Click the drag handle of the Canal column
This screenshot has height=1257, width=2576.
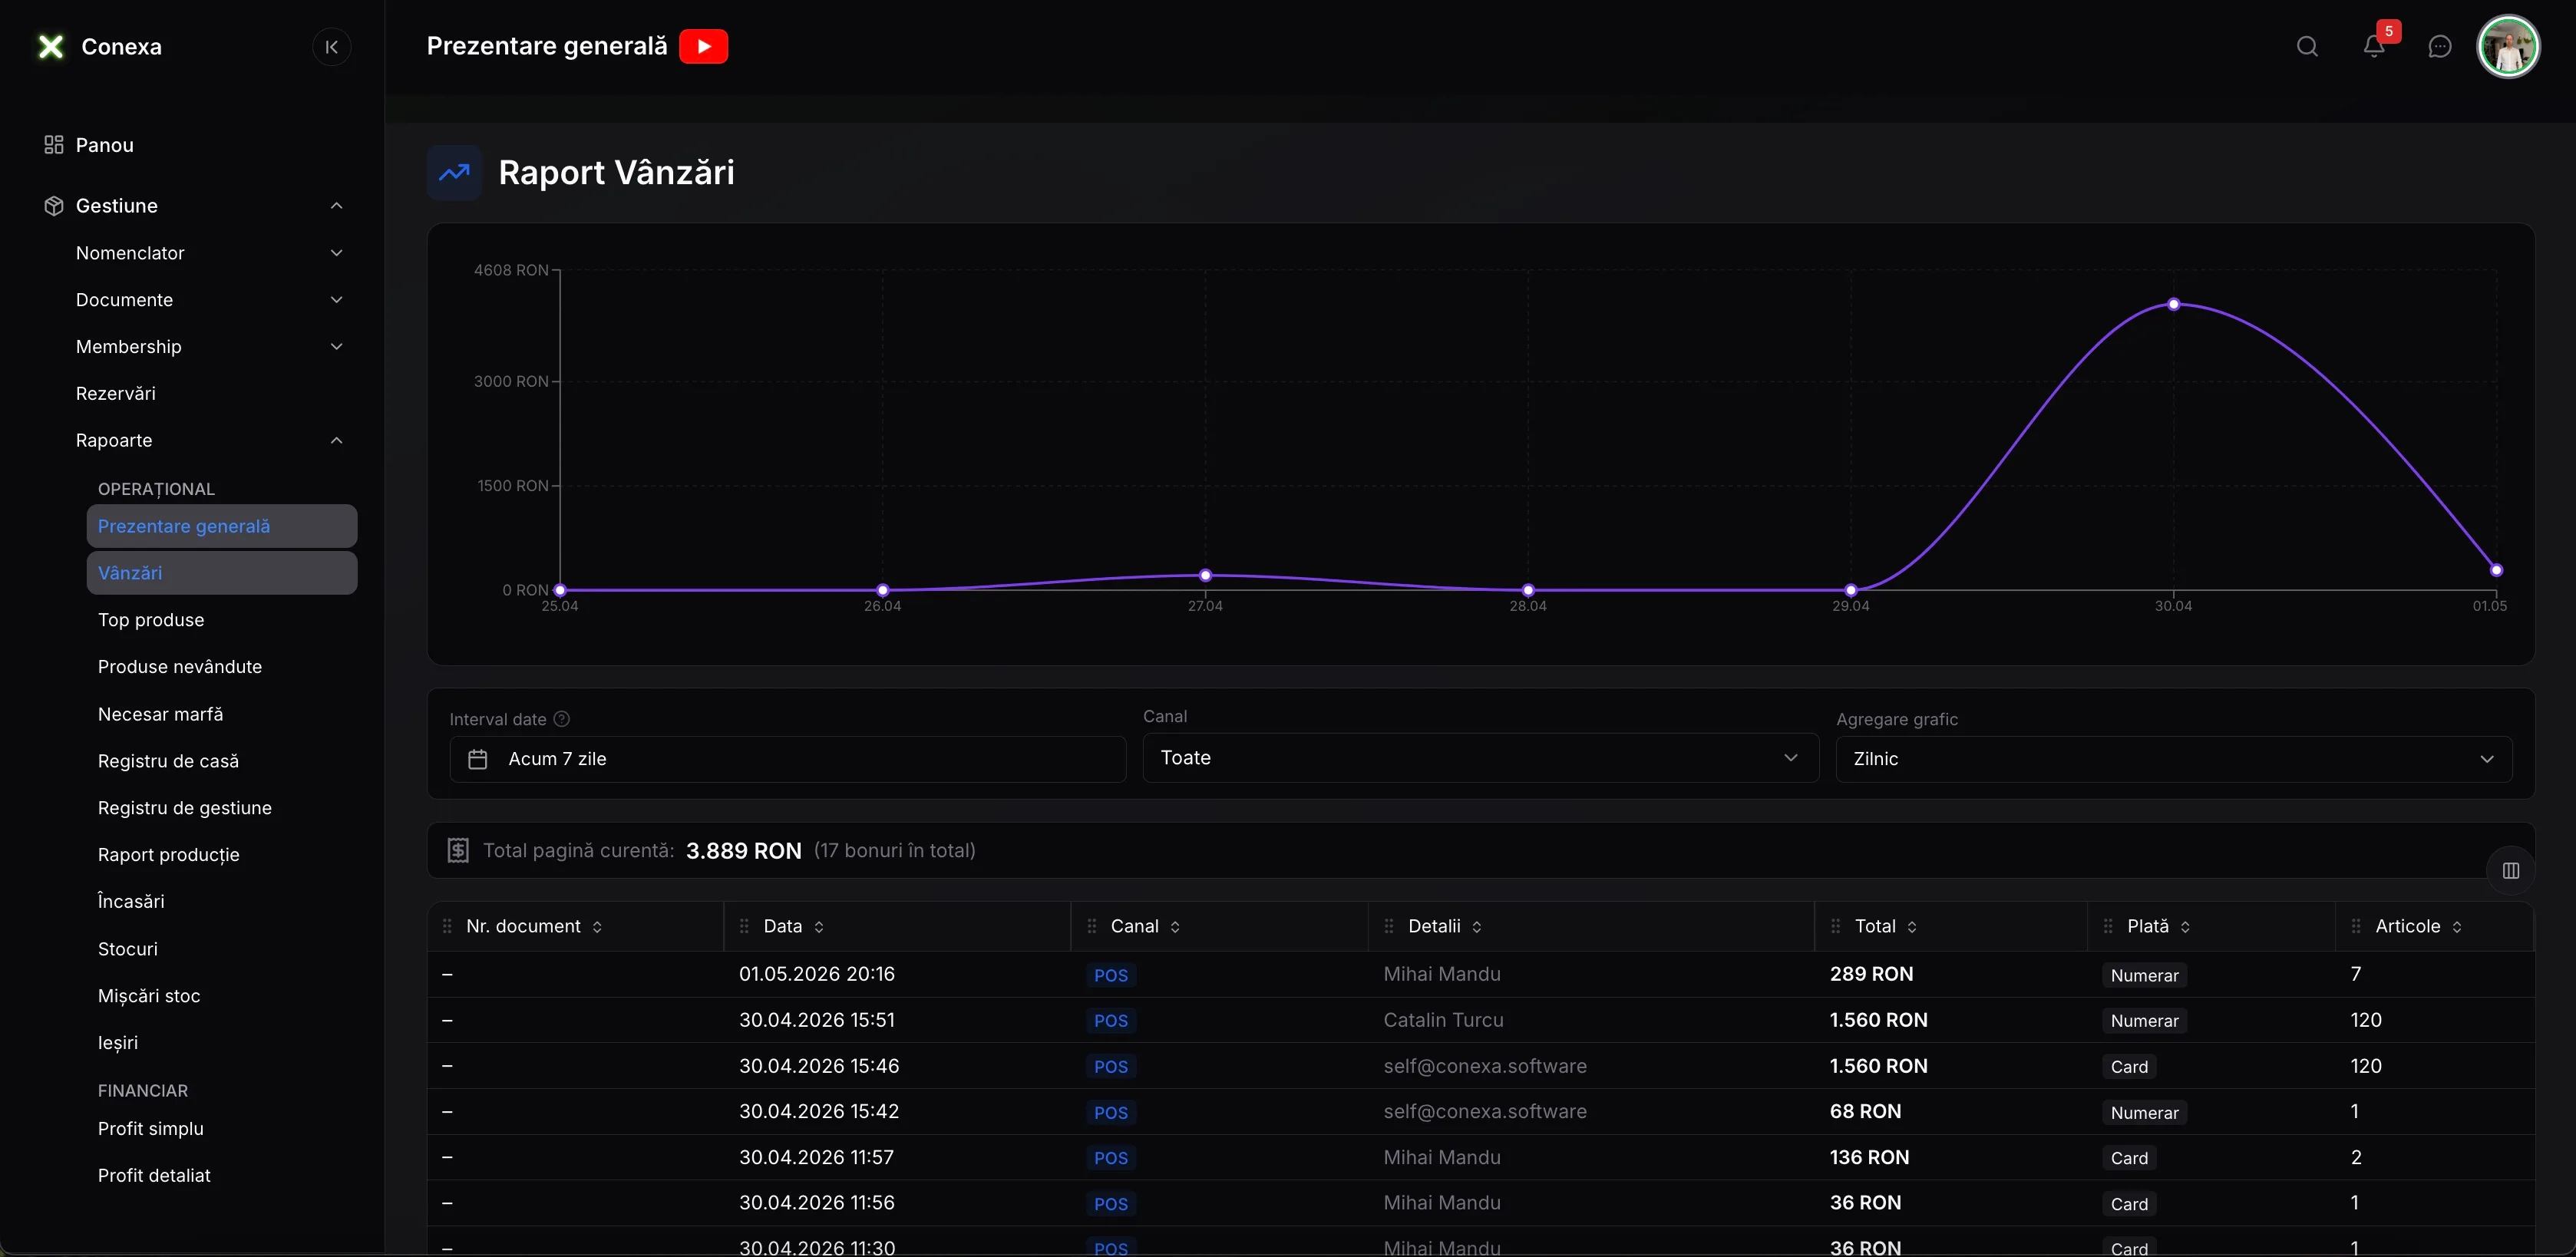pyautogui.click(x=1092, y=927)
